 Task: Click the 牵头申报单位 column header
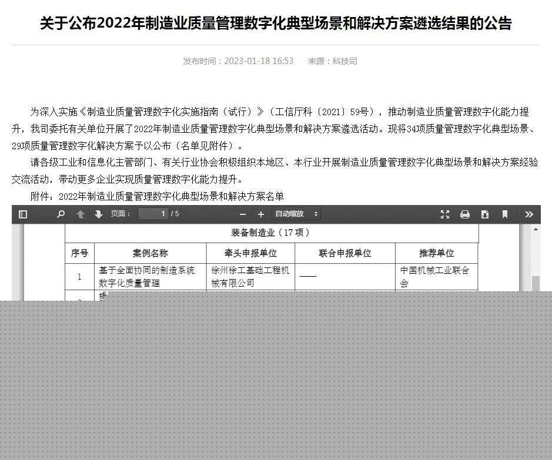pos(250,253)
